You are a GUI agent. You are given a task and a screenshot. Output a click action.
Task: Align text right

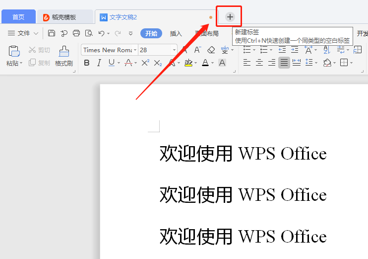[x=272, y=63]
